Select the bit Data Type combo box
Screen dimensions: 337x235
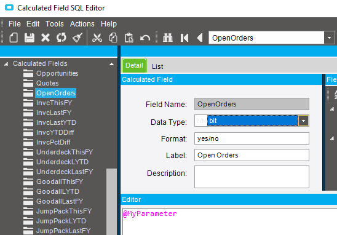252,121
